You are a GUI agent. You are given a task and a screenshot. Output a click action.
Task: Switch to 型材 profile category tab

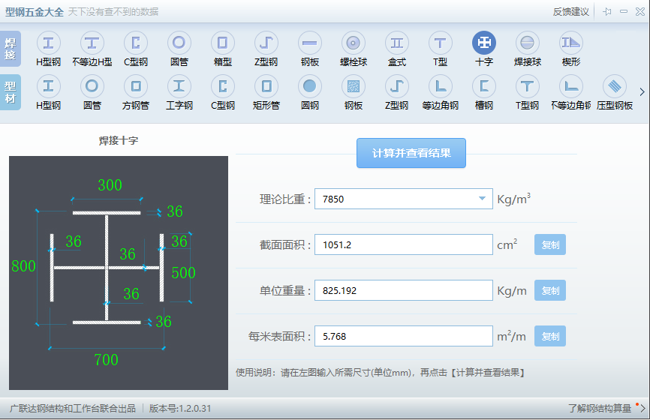pos(11,92)
